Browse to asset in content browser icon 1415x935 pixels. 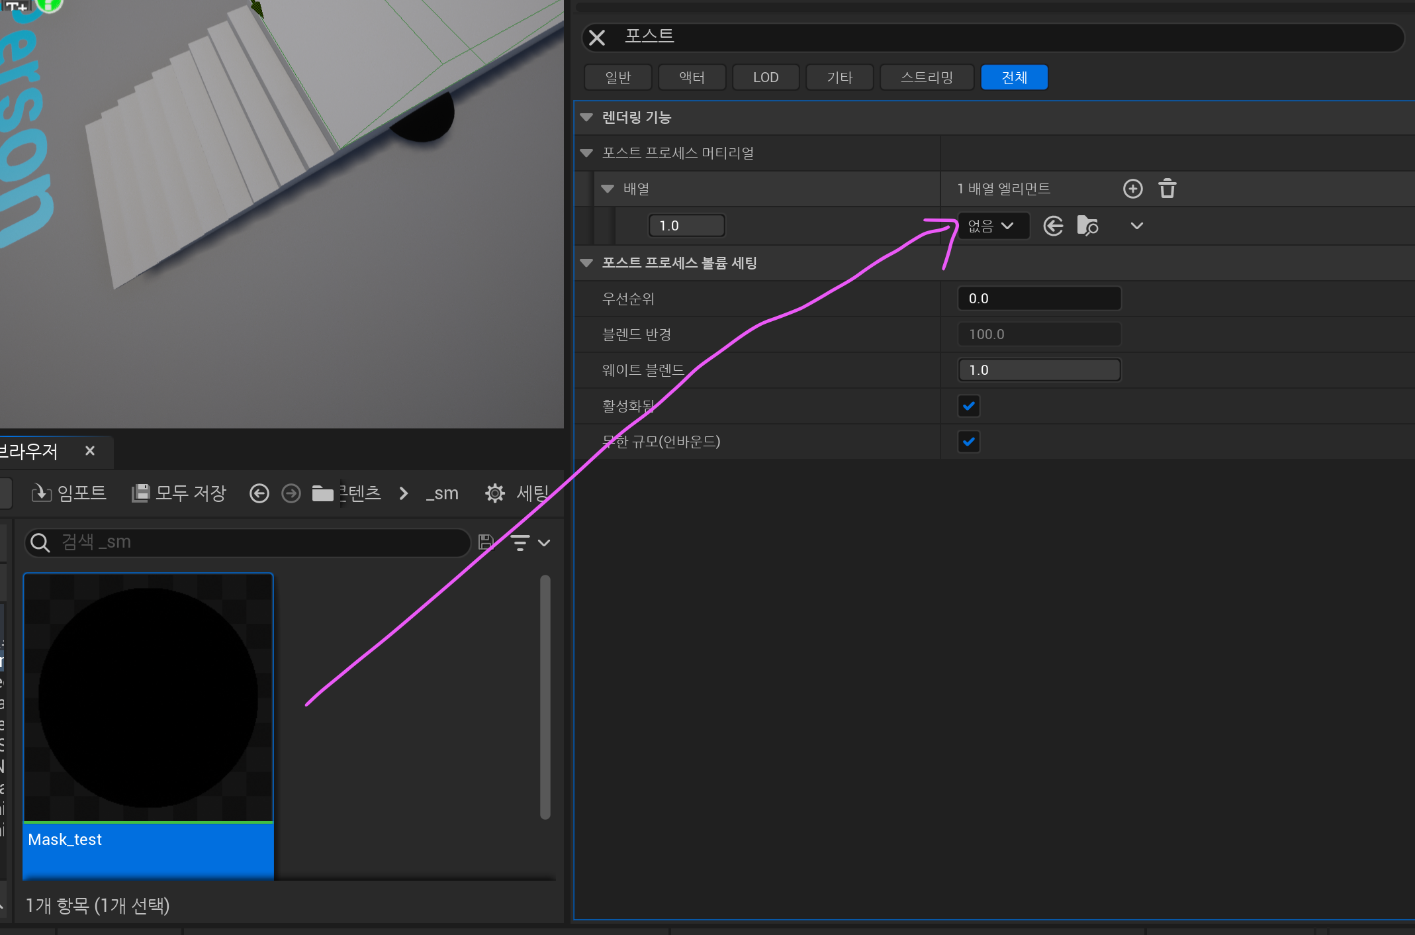[x=1087, y=226]
